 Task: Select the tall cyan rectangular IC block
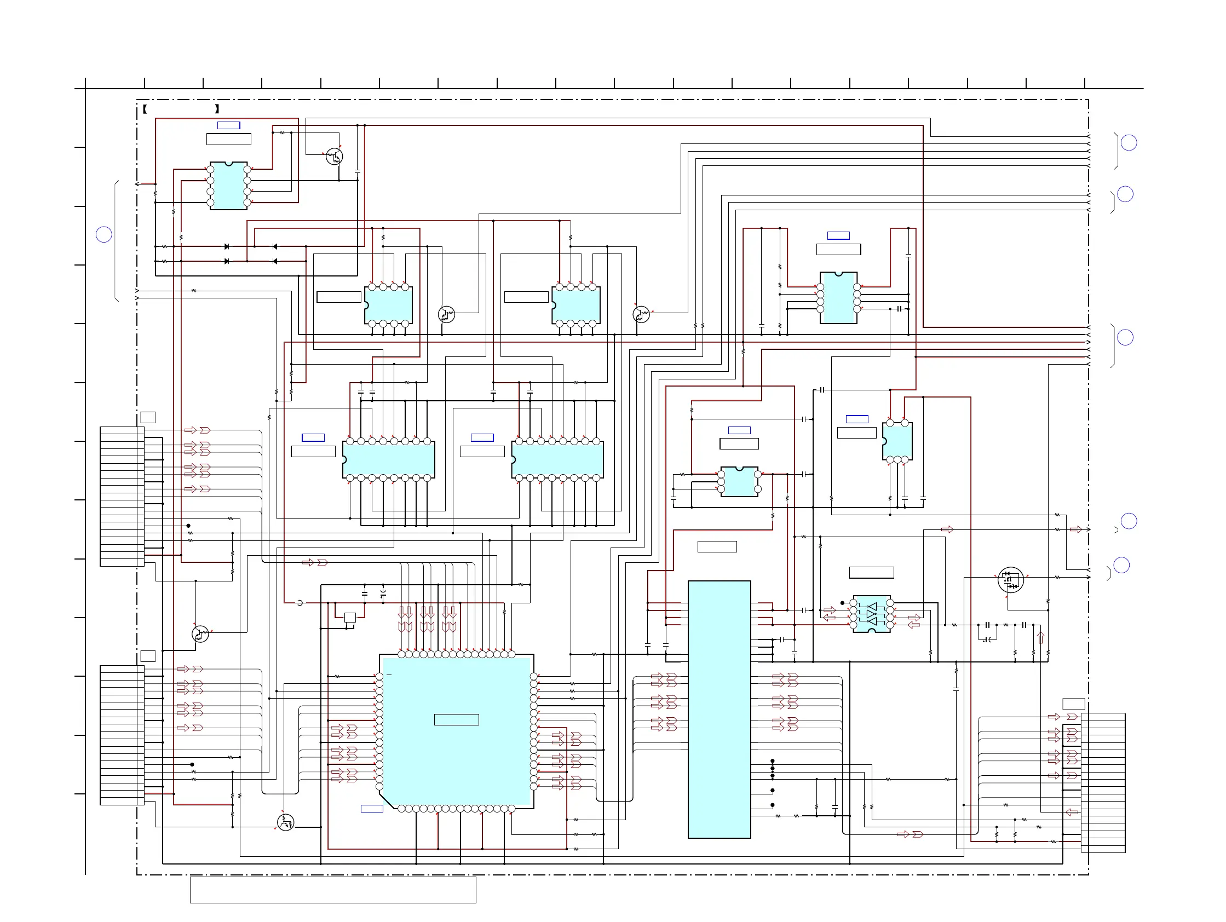[x=719, y=709]
